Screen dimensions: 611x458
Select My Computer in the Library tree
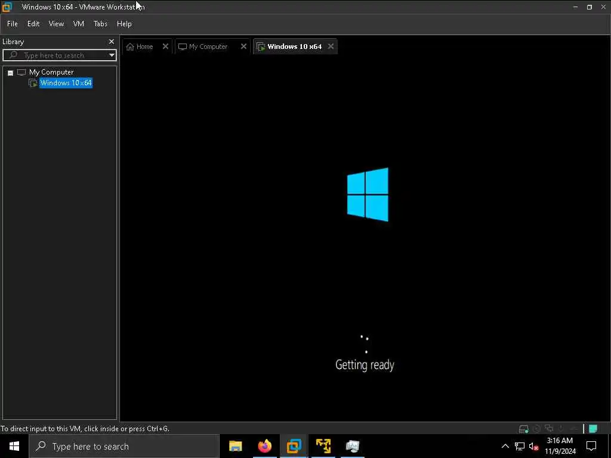51,72
